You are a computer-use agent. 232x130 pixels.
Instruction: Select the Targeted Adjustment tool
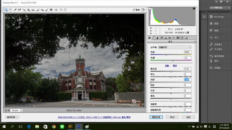pos(24,10)
